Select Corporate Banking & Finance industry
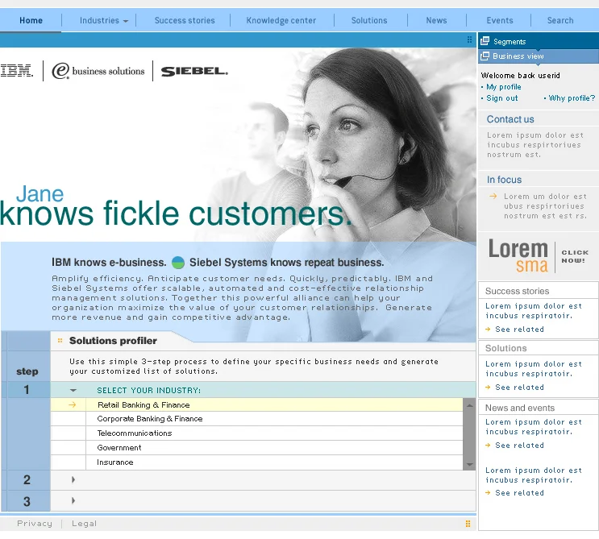The height and width of the screenshot is (539, 599). click(x=256, y=419)
